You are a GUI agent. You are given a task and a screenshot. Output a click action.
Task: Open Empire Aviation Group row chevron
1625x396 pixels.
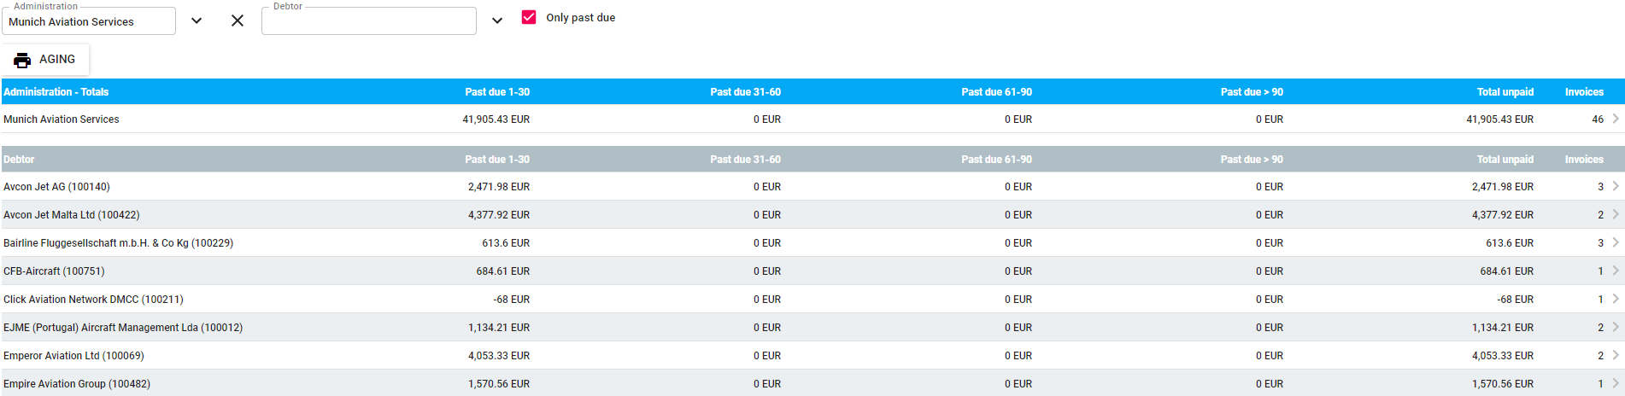pyautogui.click(x=1616, y=383)
